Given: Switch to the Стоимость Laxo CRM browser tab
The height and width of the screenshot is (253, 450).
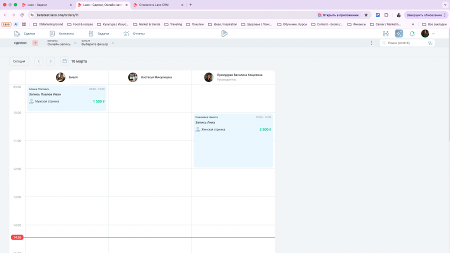Looking at the screenshot, I should pyautogui.click(x=154, y=4).
